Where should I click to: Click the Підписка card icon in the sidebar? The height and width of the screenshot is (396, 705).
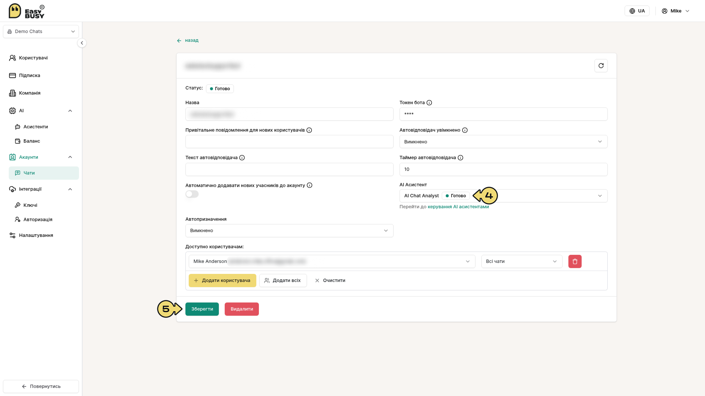coord(12,76)
